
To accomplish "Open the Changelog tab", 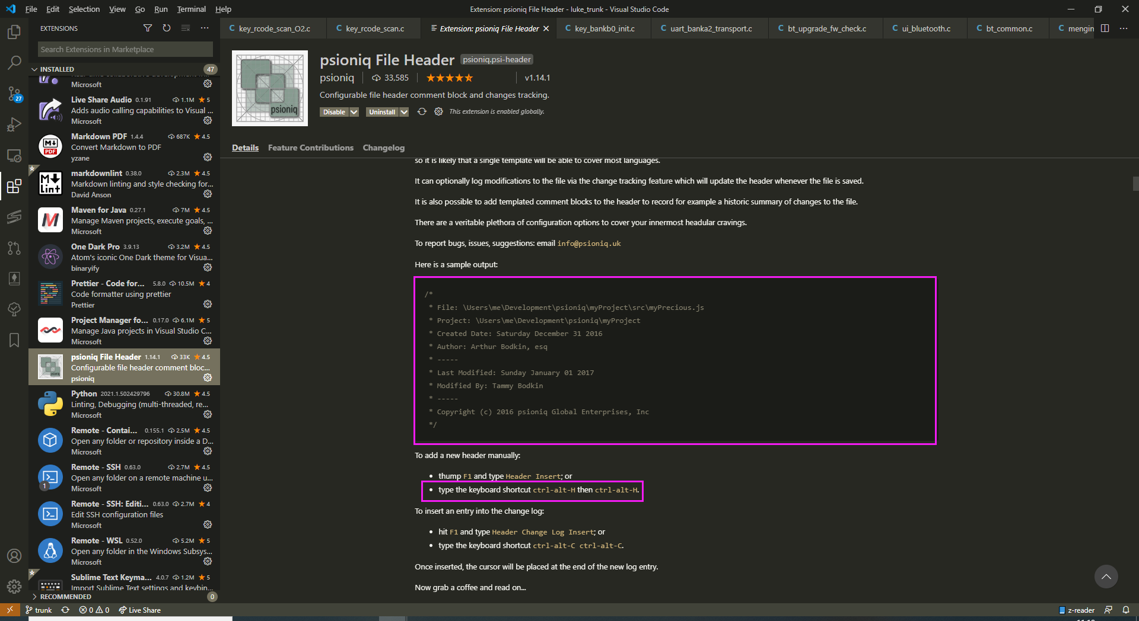I will click(x=383, y=148).
